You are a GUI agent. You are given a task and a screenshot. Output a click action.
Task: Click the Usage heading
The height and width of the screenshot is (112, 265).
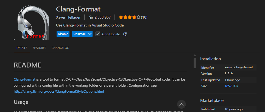click(21, 102)
